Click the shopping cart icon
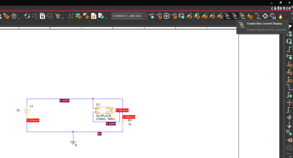Image resolution: width=293 pixels, height=158 pixels. (x=58, y=16)
